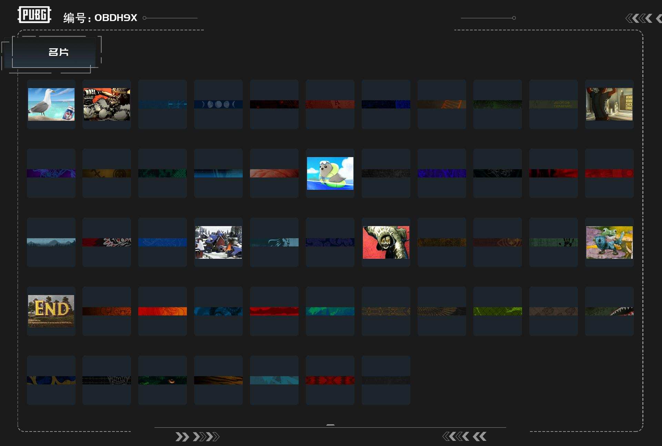Screen dimensions: 662x446
Task: Pick the mountain landscape banner card
Action: coord(51,242)
